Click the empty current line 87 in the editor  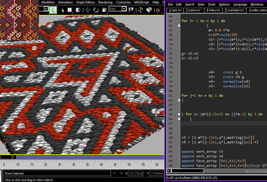(224, 124)
